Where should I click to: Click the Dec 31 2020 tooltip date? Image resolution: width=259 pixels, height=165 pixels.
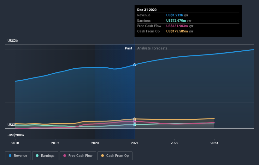tap(147, 10)
